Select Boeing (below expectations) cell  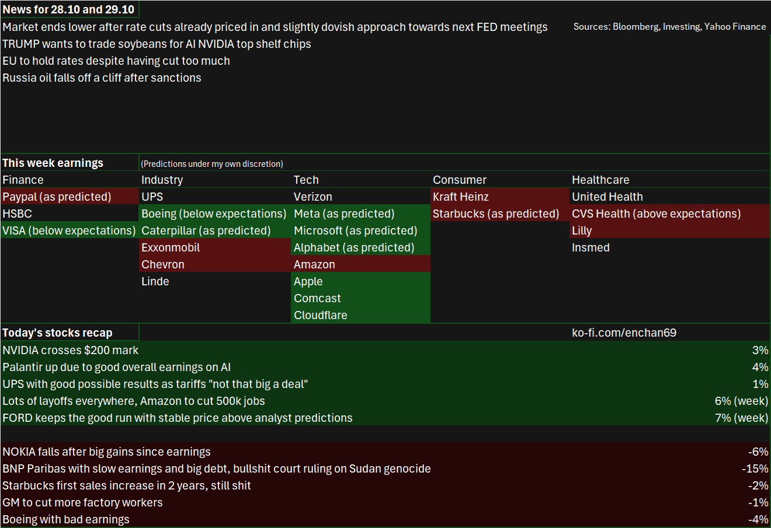[215, 214]
